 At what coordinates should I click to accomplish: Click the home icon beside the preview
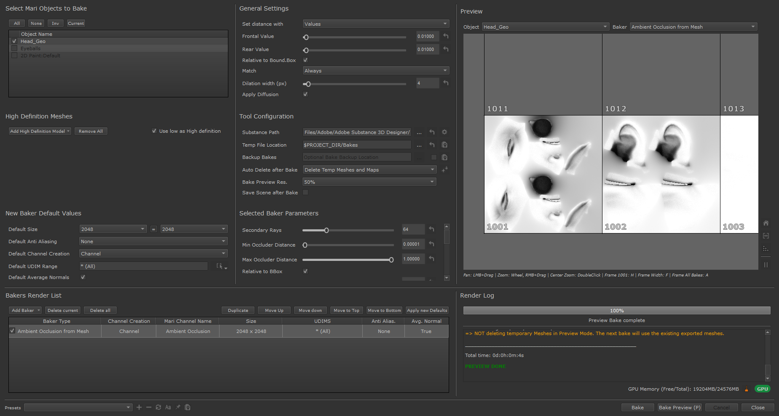click(766, 223)
